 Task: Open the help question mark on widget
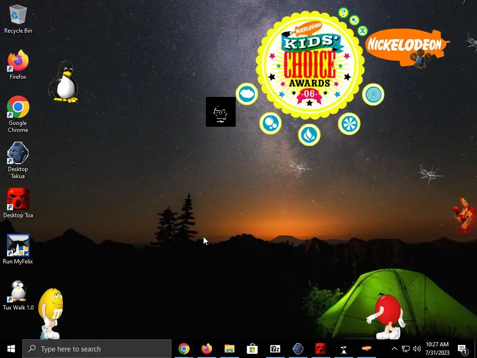coord(343,13)
